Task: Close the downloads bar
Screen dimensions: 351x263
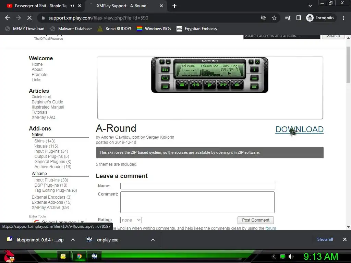Action: (345, 239)
